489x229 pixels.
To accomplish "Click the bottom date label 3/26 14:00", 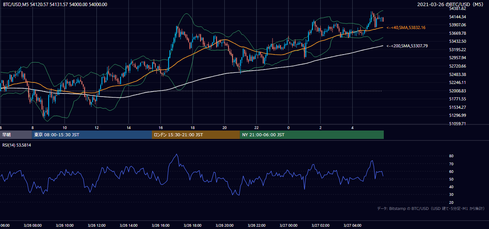I will 129,225.
